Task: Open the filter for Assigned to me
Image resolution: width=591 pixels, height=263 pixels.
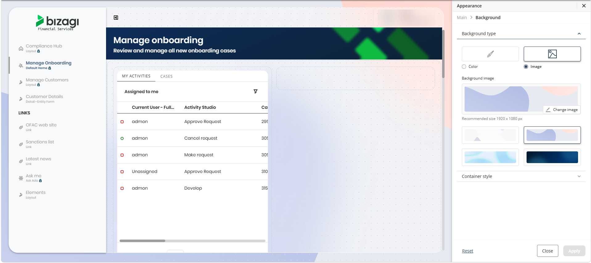Action: tap(256, 92)
